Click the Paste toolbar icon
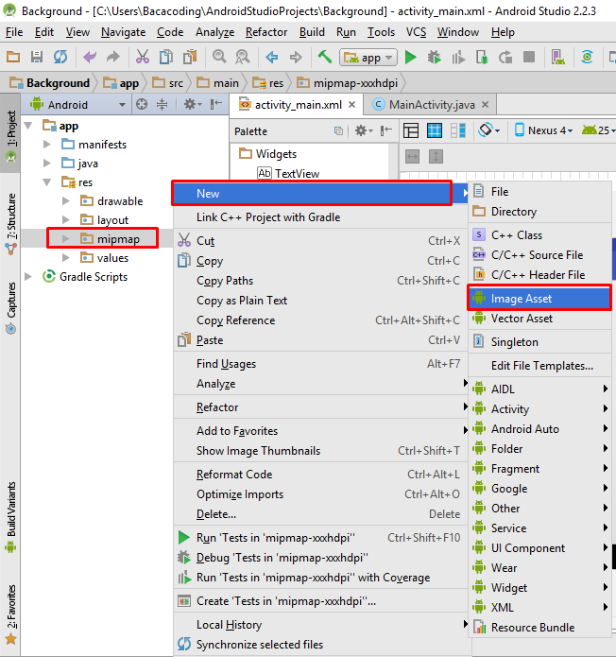616x657 pixels. tap(190, 57)
